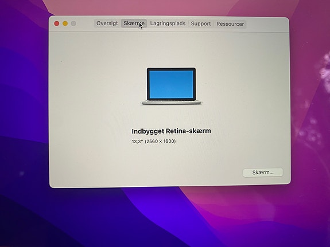The image size is (330, 247).
Task: Go to the Support tab
Action: (200, 23)
